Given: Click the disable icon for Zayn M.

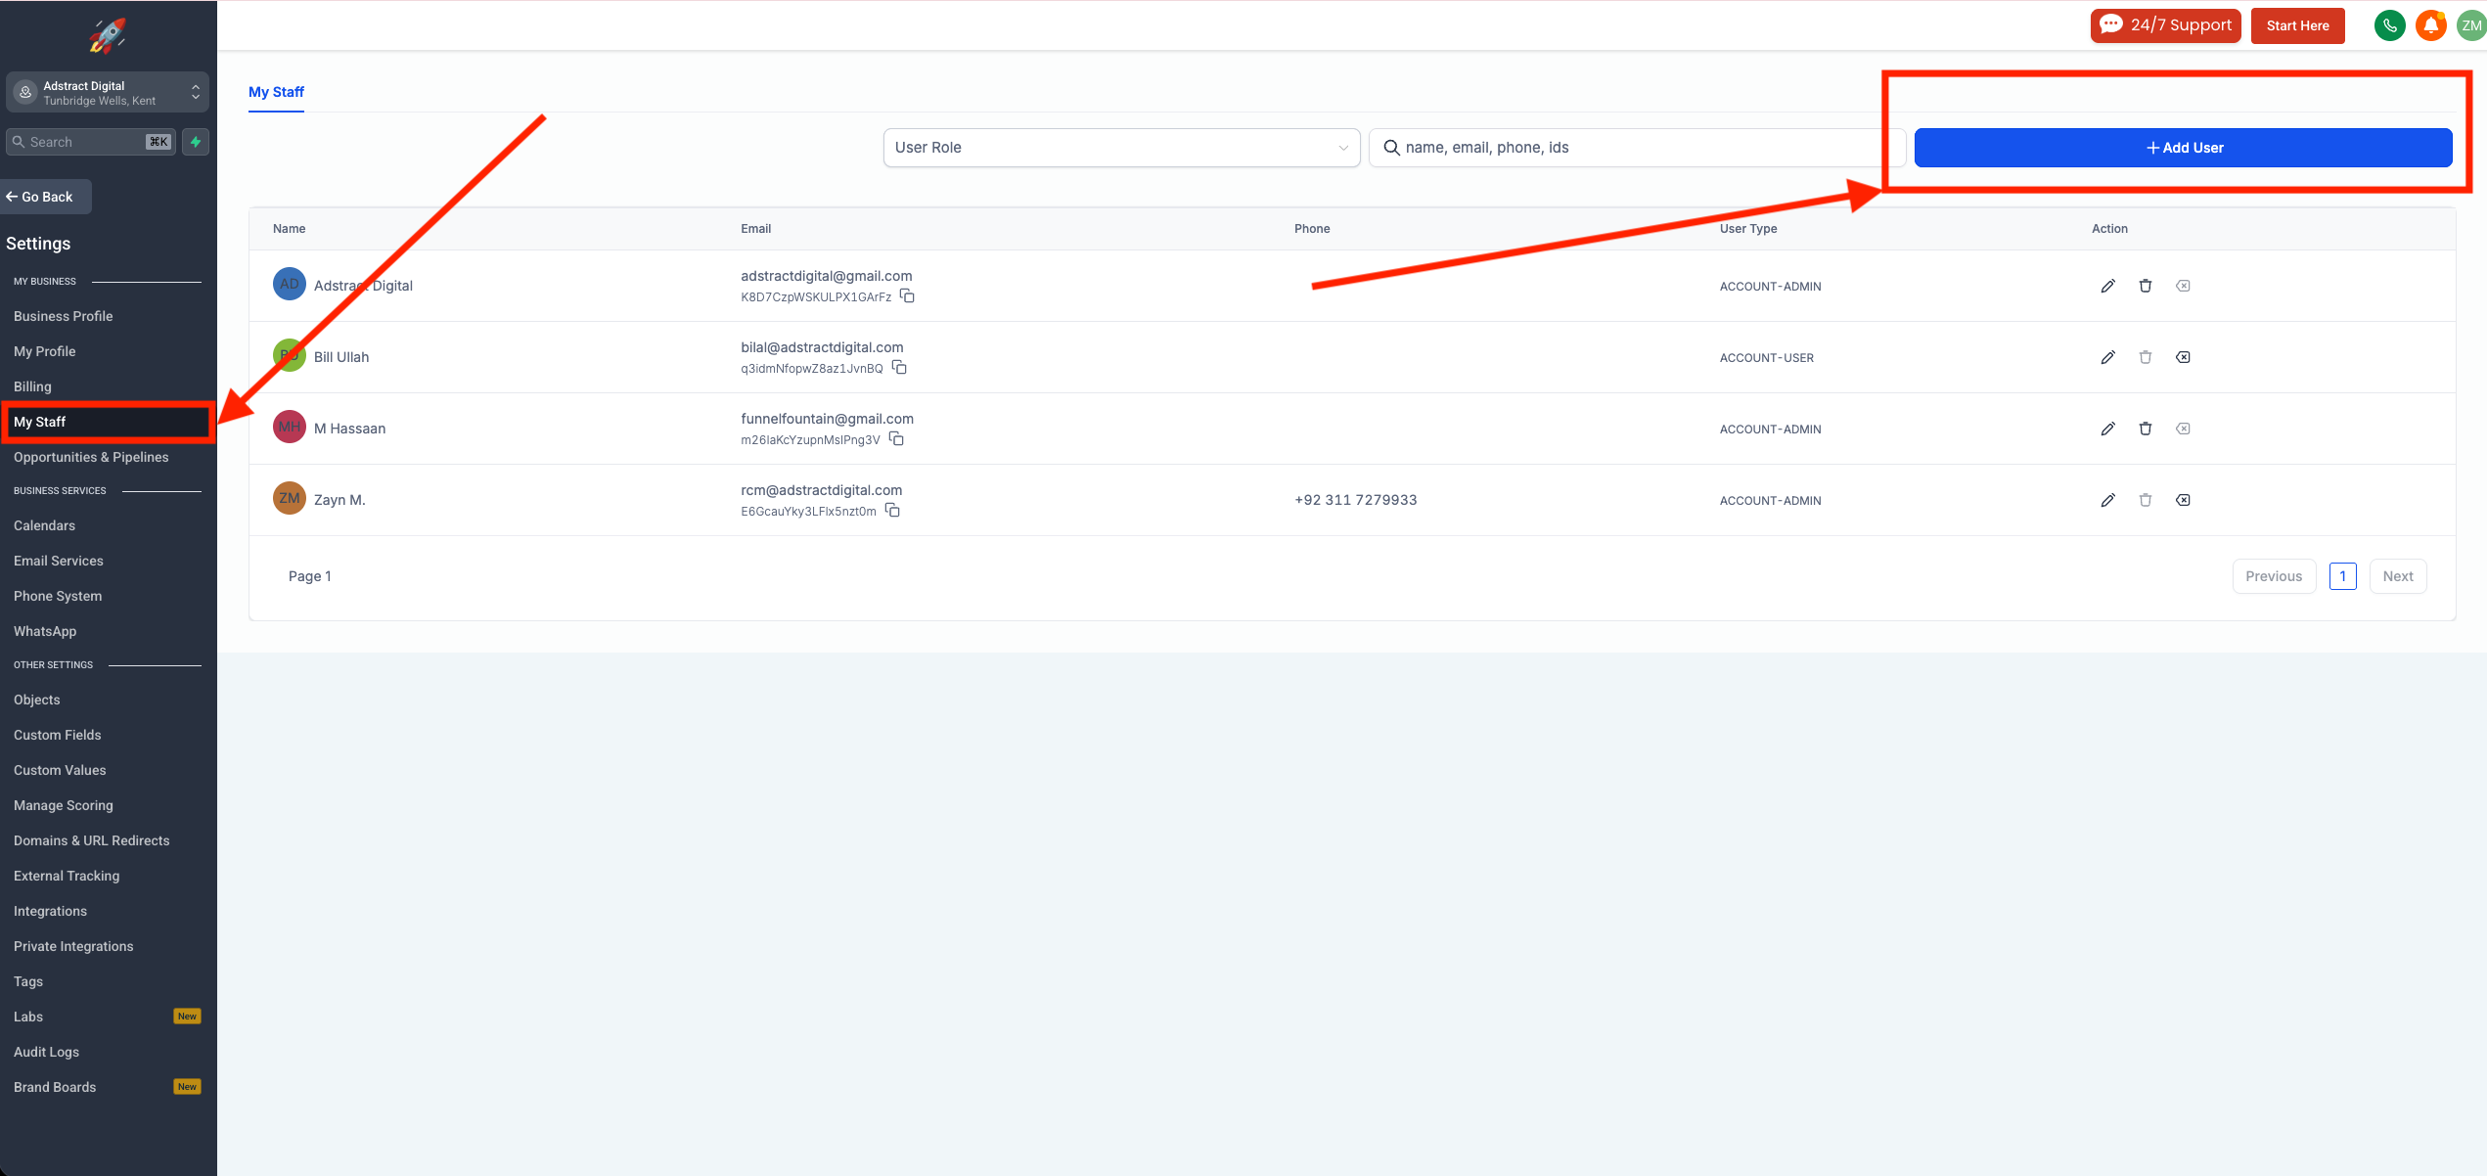Looking at the screenshot, I should pos(2183,500).
